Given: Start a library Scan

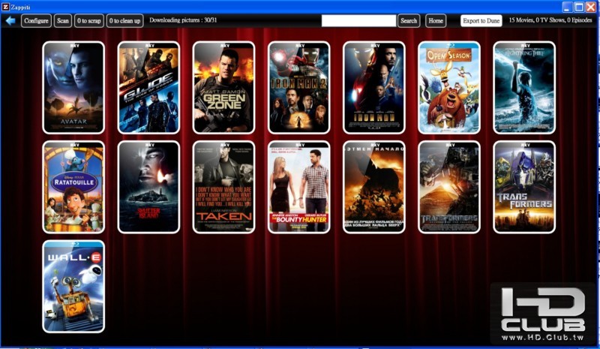Looking at the screenshot, I should click(63, 21).
